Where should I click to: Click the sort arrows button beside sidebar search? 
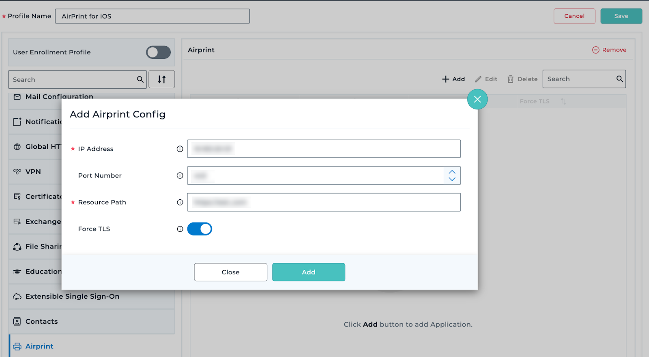tap(162, 79)
